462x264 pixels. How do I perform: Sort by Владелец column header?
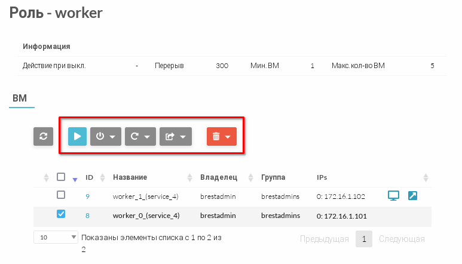pos(218,177)
